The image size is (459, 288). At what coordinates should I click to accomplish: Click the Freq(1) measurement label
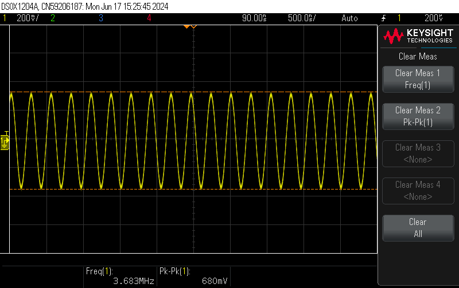coord(99,271)
